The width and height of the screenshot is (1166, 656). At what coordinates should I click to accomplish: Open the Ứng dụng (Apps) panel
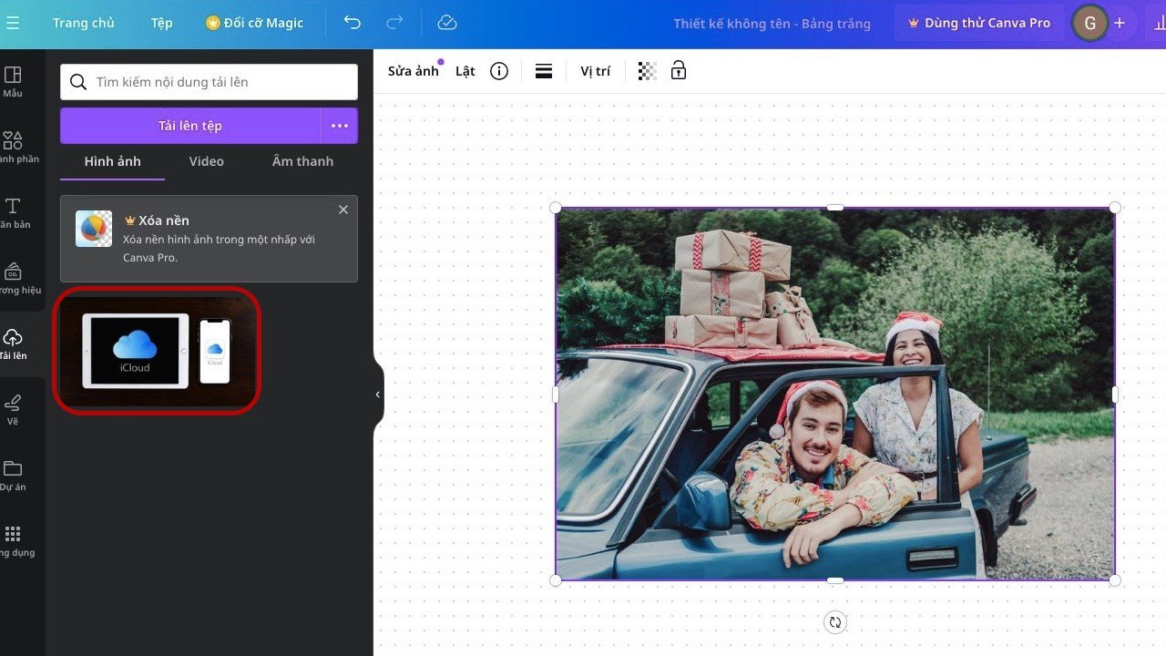tap(14, 539)
